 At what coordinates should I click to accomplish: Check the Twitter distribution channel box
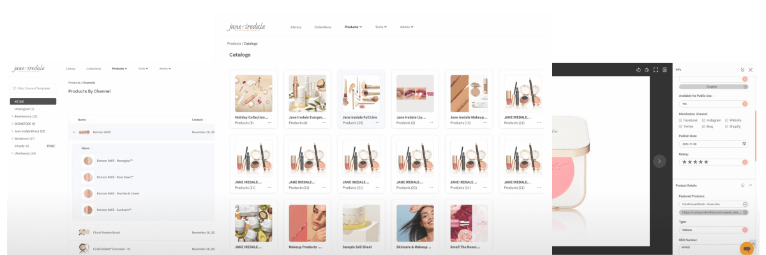point(680,127)
